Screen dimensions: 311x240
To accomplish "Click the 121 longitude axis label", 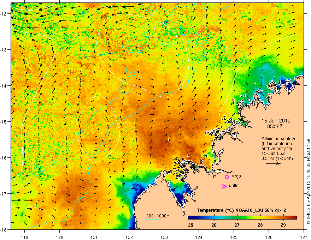I will (x=94, y=237).
